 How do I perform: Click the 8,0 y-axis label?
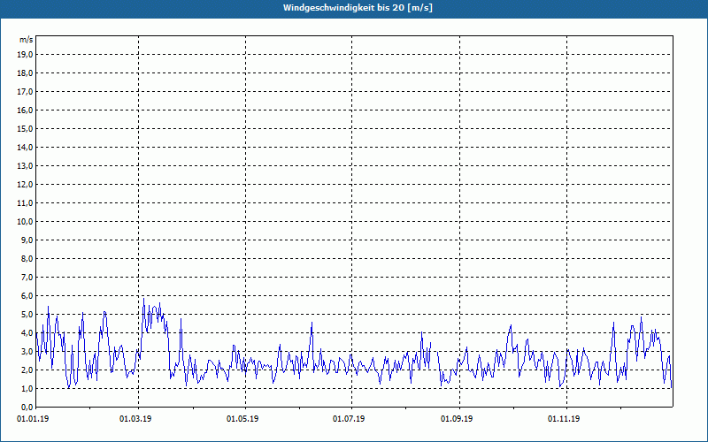tap(27, 258)
